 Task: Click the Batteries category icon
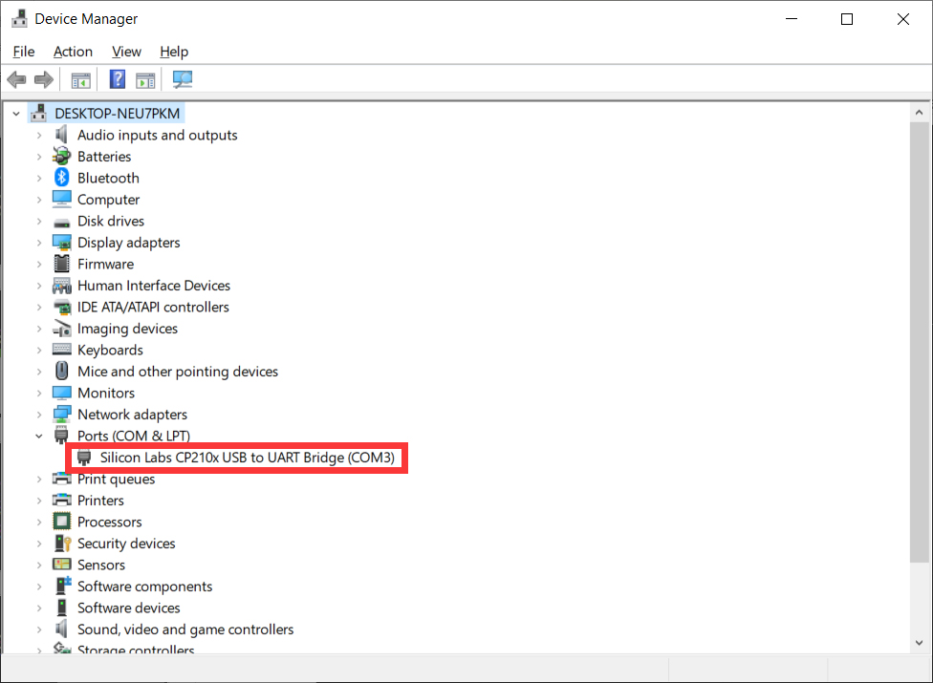coord(62,157)
